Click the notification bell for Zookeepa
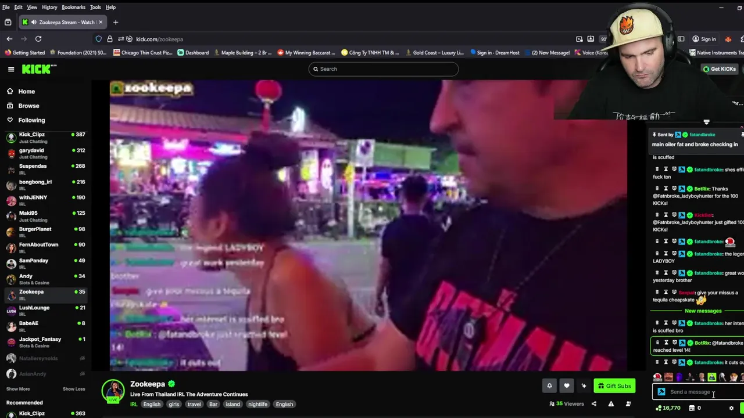The image size is (744, 418). [549, 386]
